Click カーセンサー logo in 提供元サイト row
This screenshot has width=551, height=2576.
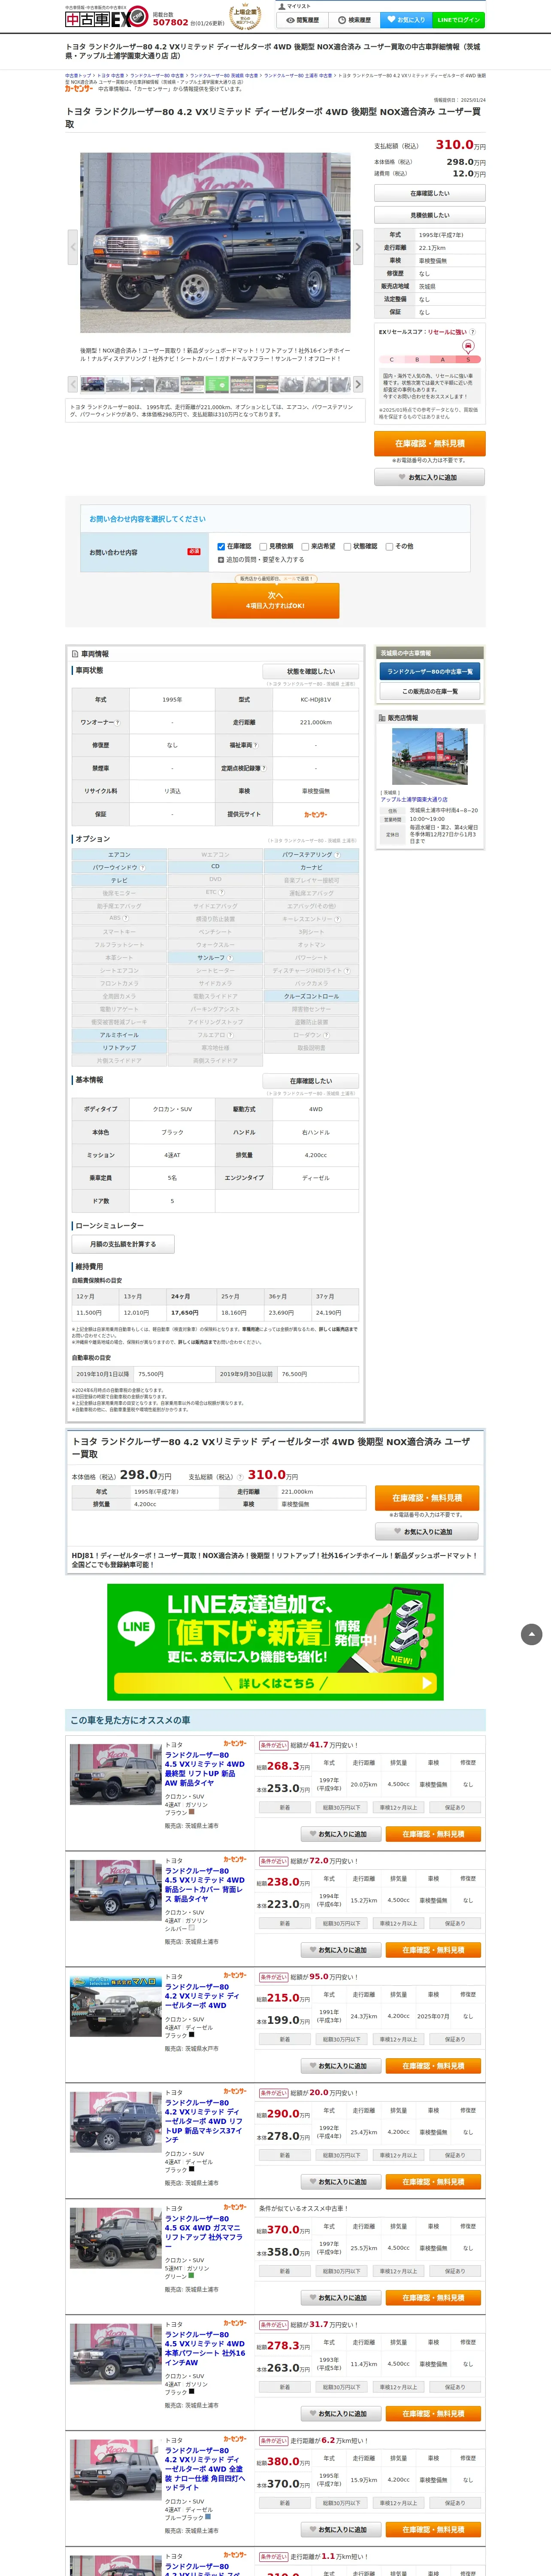[x=315, y=814]
